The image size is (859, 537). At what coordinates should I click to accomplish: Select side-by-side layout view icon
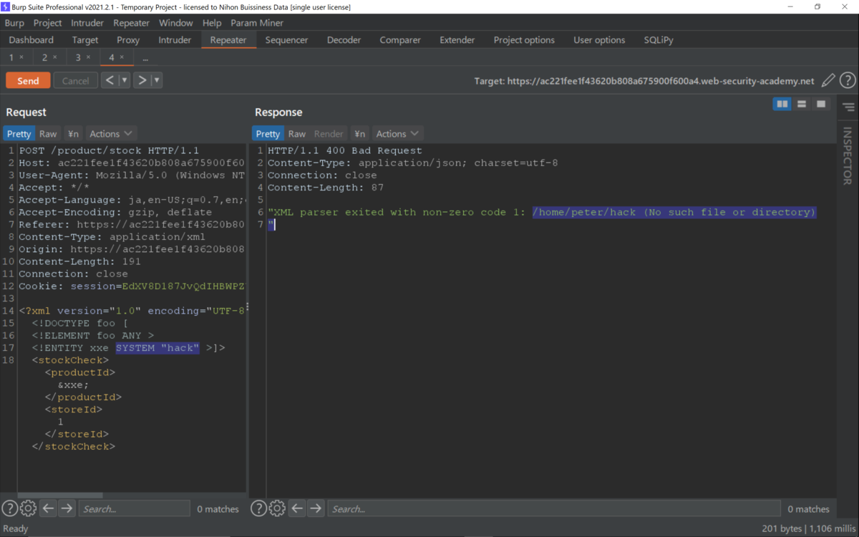pyautogui.click(x=782, y=105)
